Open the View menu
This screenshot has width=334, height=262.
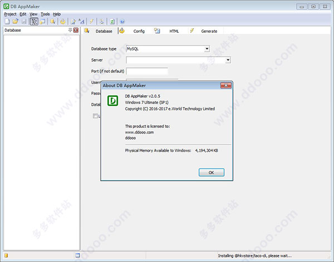[33, 14]
